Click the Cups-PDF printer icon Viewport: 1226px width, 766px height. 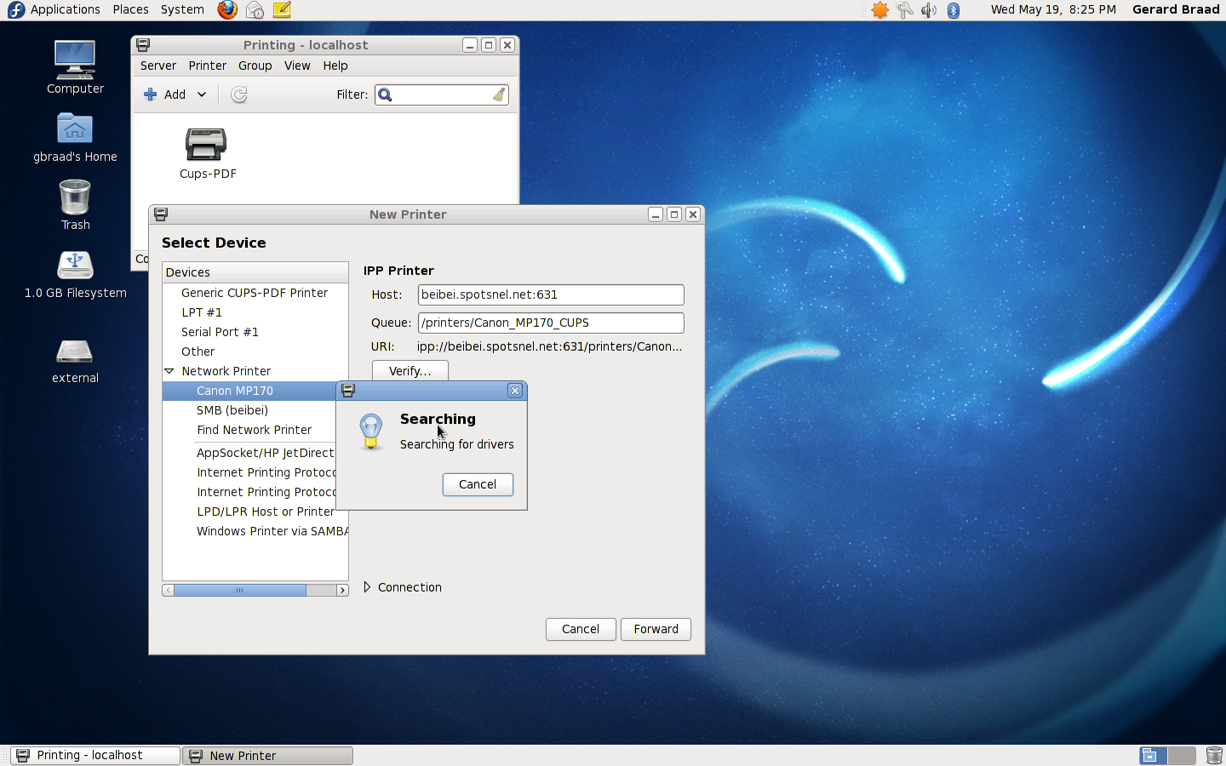pos(206,145)
